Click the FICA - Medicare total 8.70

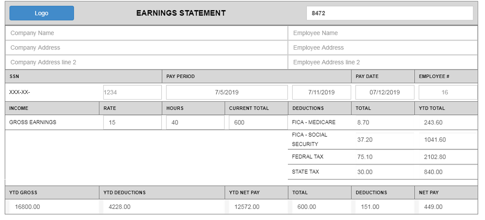click(384, 123)
